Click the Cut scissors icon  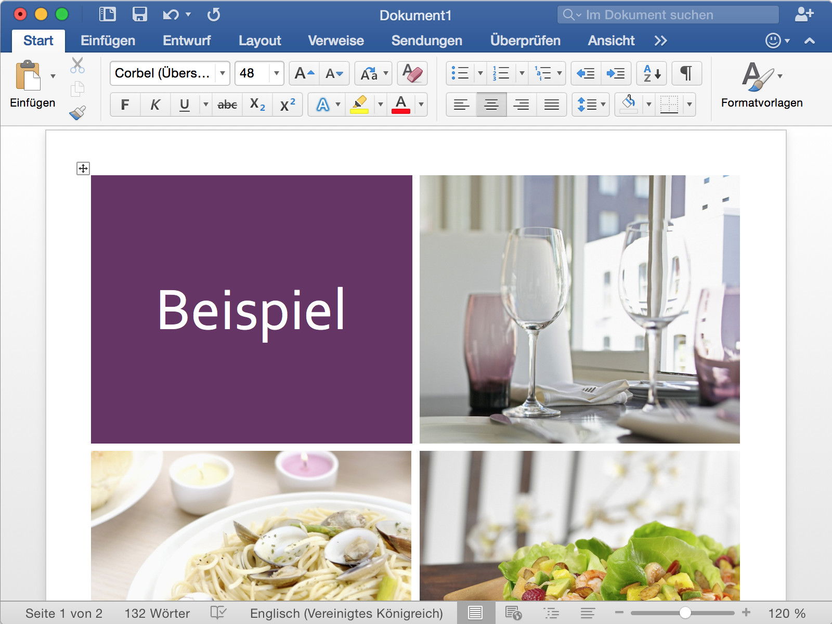[x=77, y=65]
